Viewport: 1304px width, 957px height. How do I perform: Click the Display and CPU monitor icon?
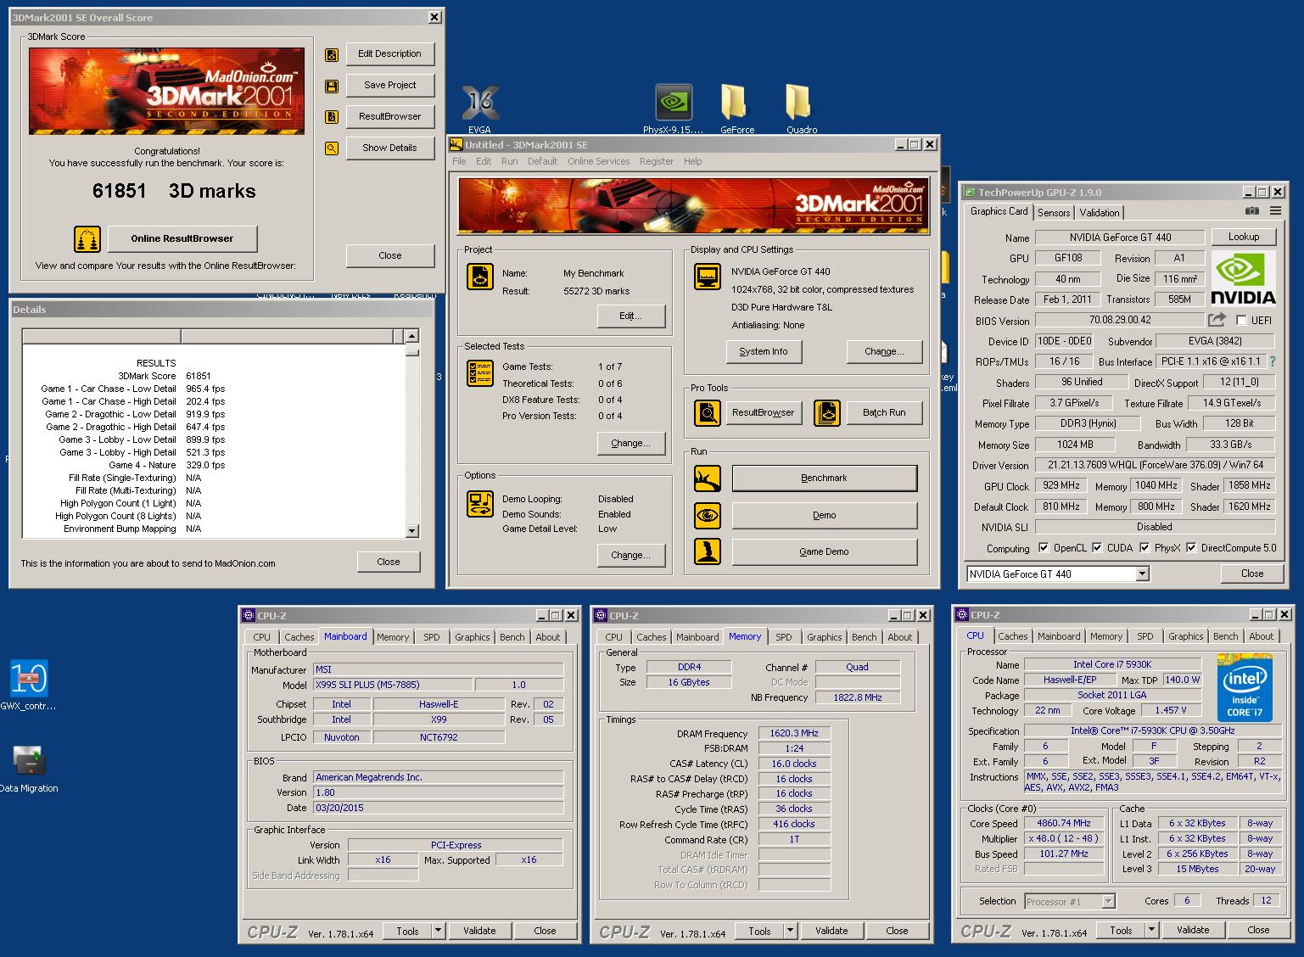(x=707, y=277)
